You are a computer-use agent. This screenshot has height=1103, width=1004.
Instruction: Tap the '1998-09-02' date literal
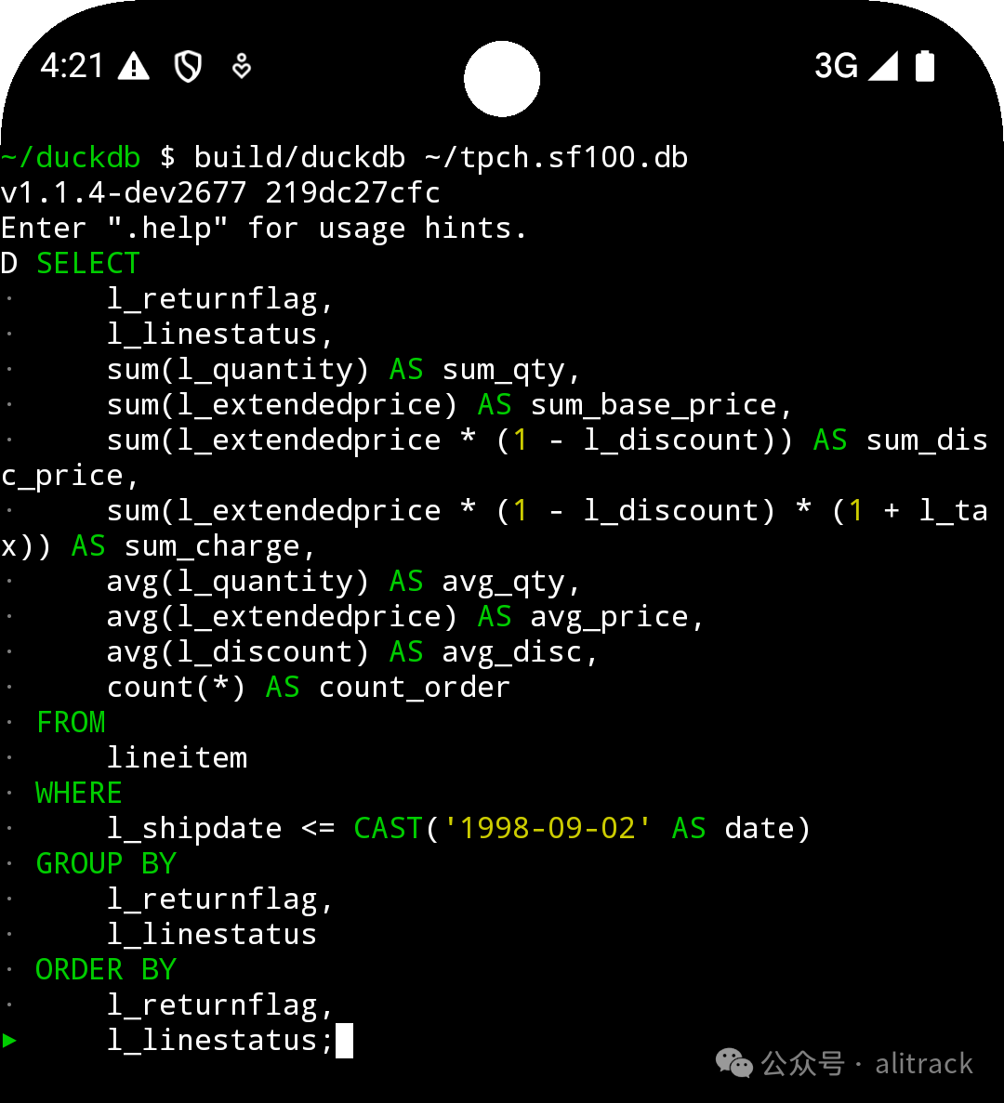tap(548, 829)
